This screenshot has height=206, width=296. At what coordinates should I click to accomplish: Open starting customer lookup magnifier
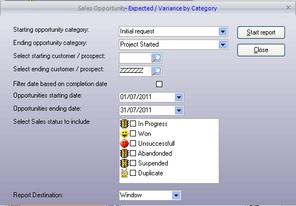pyautogui.click(x=156, y=58)
